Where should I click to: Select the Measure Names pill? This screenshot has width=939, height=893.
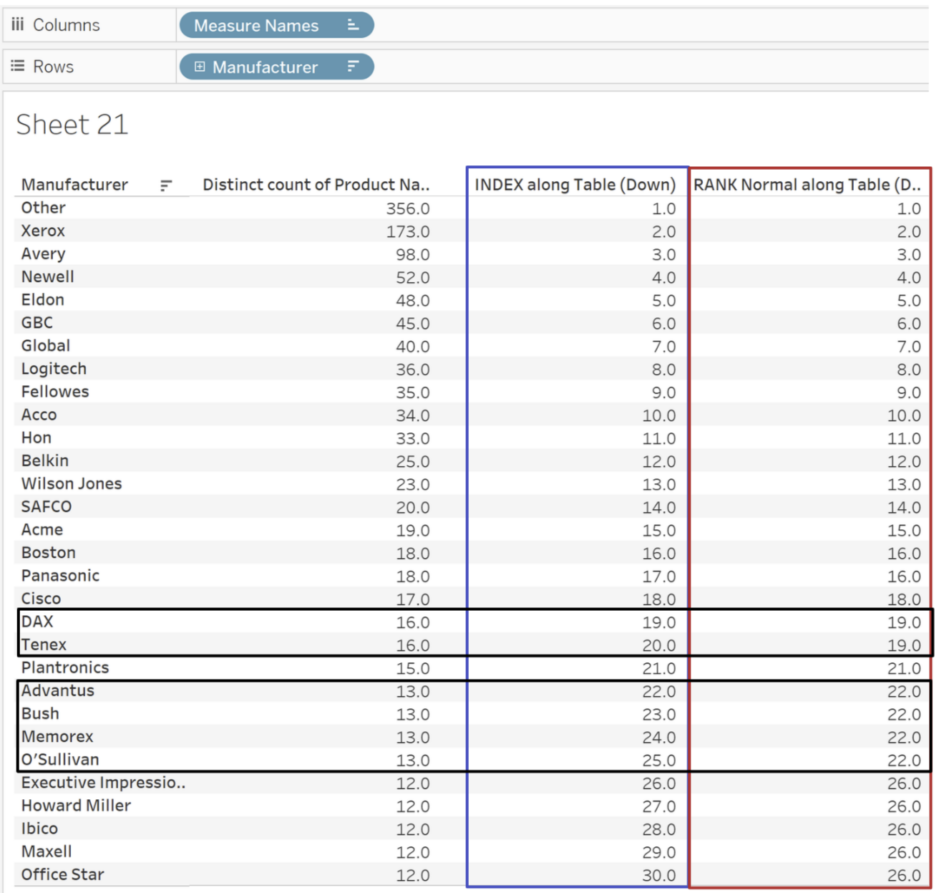tap(256, 26)
